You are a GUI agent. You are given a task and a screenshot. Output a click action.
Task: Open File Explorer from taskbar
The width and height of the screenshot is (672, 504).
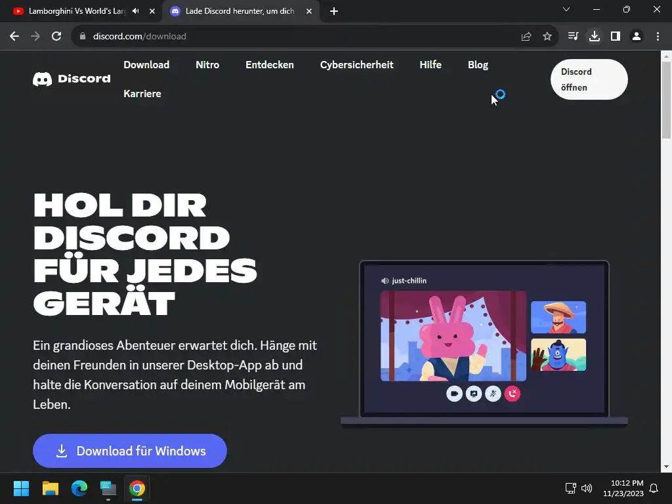click(50, 488)
